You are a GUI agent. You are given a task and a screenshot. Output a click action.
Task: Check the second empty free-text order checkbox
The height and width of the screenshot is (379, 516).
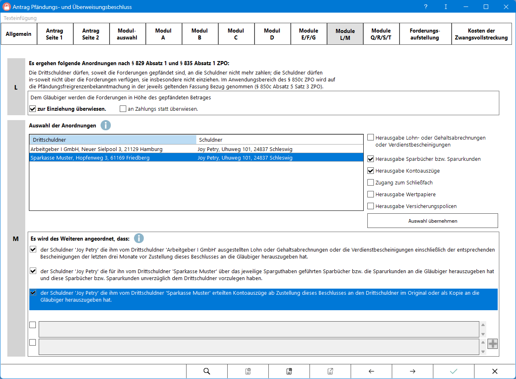33,342
